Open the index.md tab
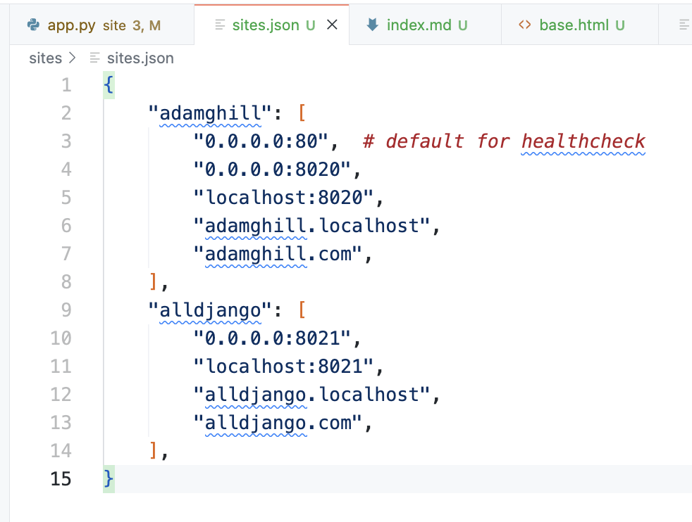This screenshot has width=692, height=522. pyautogui.click(x=419, y=25)
